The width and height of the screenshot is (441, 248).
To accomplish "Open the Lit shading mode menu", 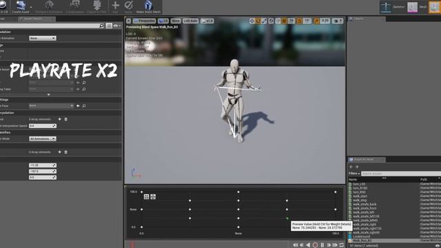I will [x=163, y=21].
